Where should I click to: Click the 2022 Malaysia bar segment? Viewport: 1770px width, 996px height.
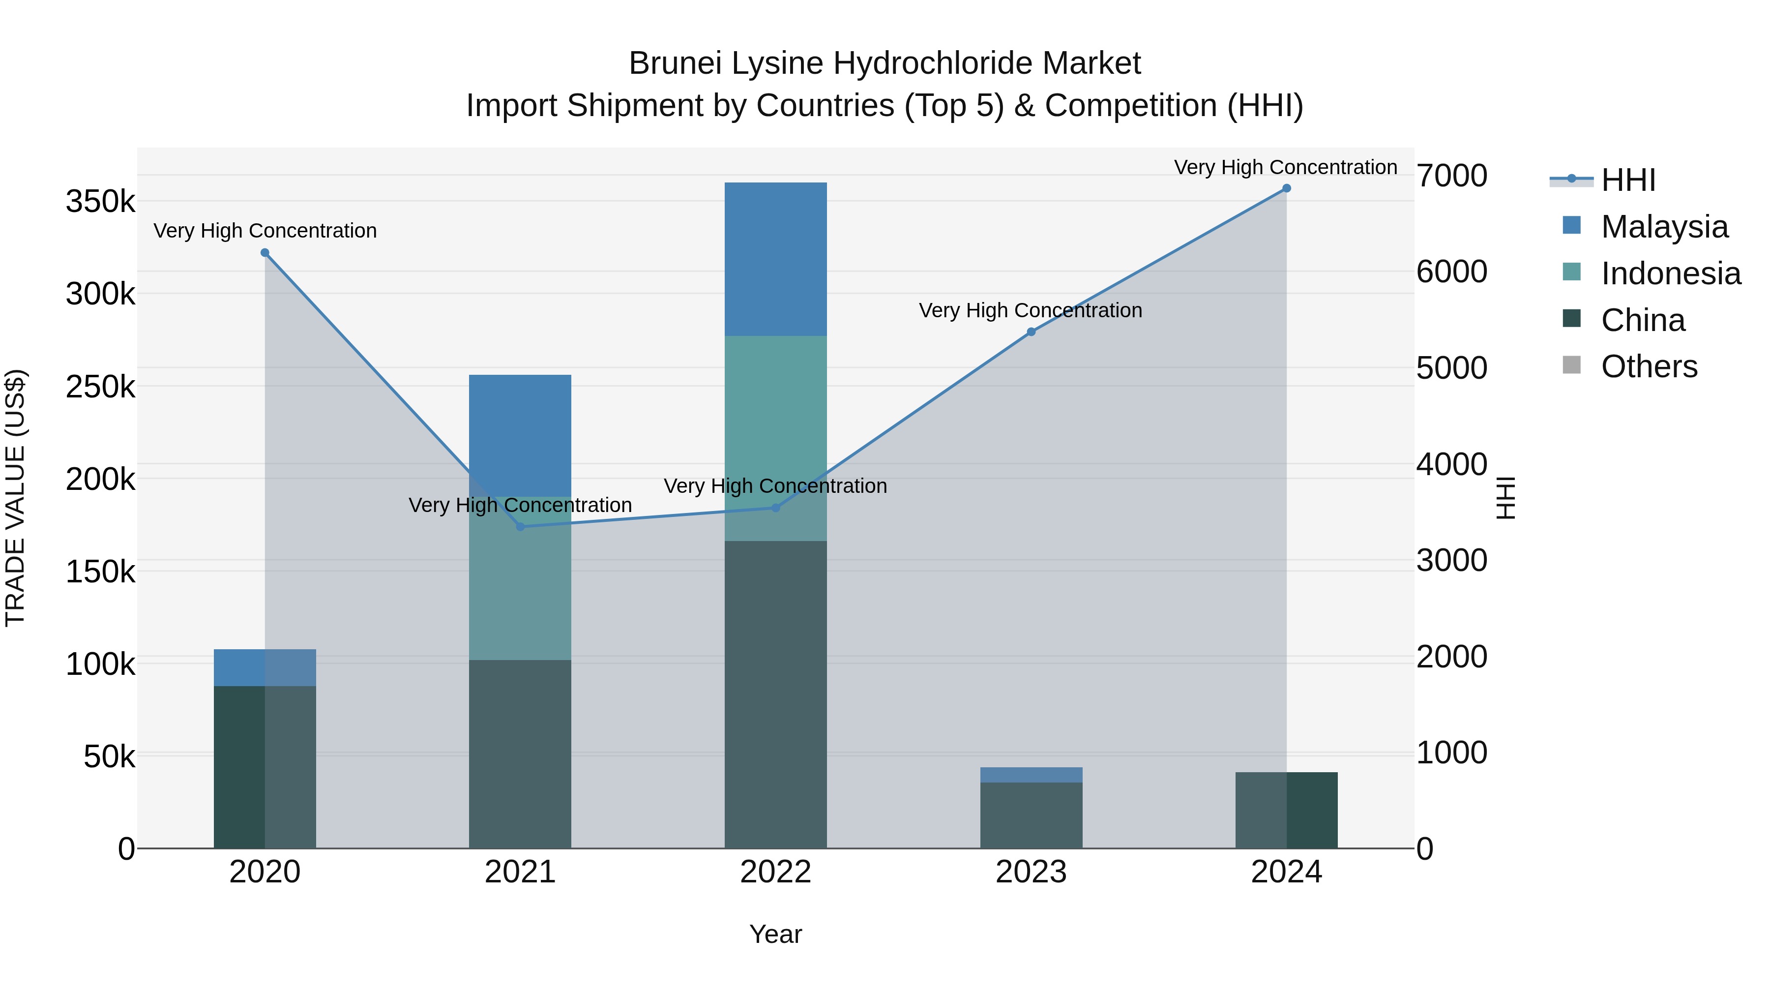pos(776,259)
